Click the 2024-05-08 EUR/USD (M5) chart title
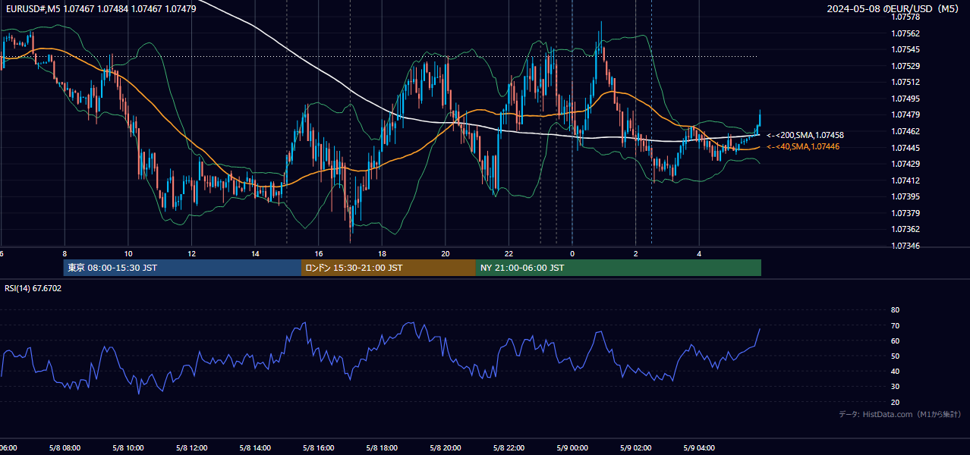970x455 pixels. click(x=893, y=9)
